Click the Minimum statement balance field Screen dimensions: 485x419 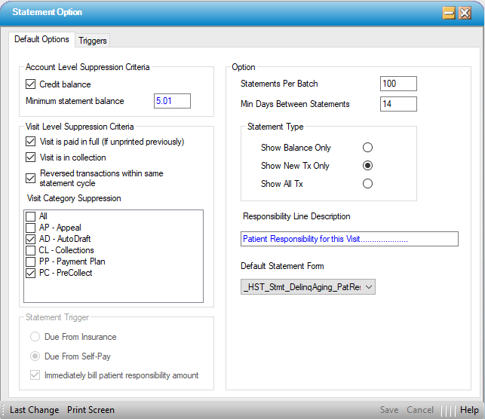(x=172, y=101)
